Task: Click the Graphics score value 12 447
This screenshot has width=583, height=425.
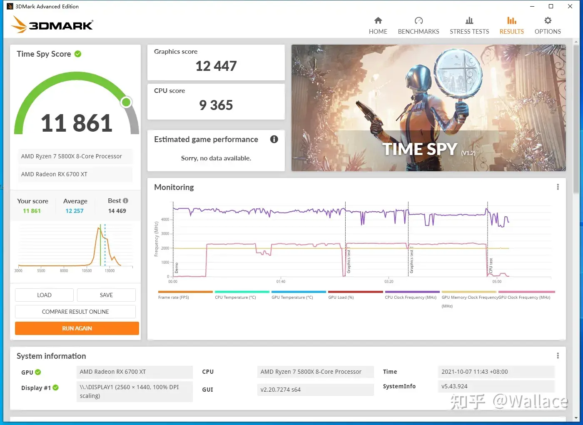Action: click(216, 66)
